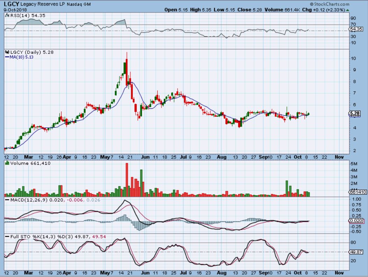Click the 'Nasdaq GM' exchange label

click(x=79, y=4)
